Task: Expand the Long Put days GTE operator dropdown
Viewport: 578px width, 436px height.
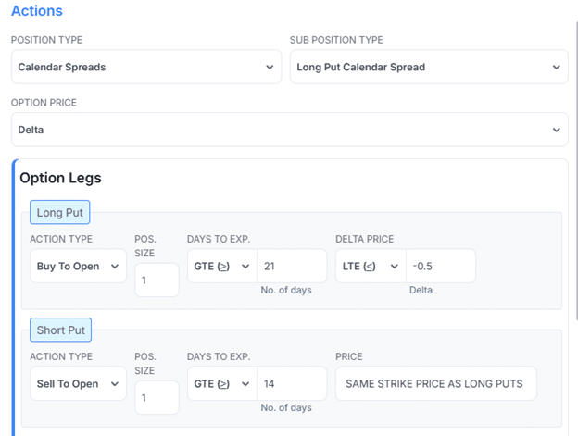Action: (221, 267)
